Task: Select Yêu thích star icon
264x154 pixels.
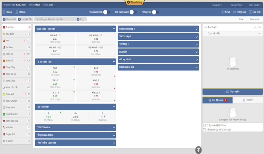Action: click(4, 34)
